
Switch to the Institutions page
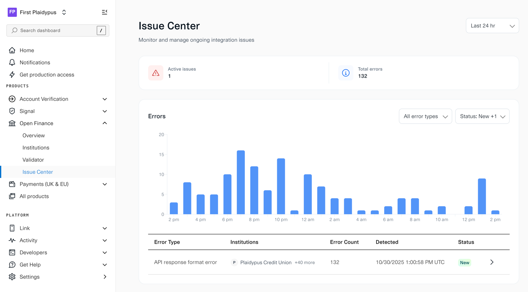36,148
